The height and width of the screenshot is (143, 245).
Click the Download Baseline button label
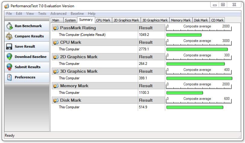pos(31,57)
